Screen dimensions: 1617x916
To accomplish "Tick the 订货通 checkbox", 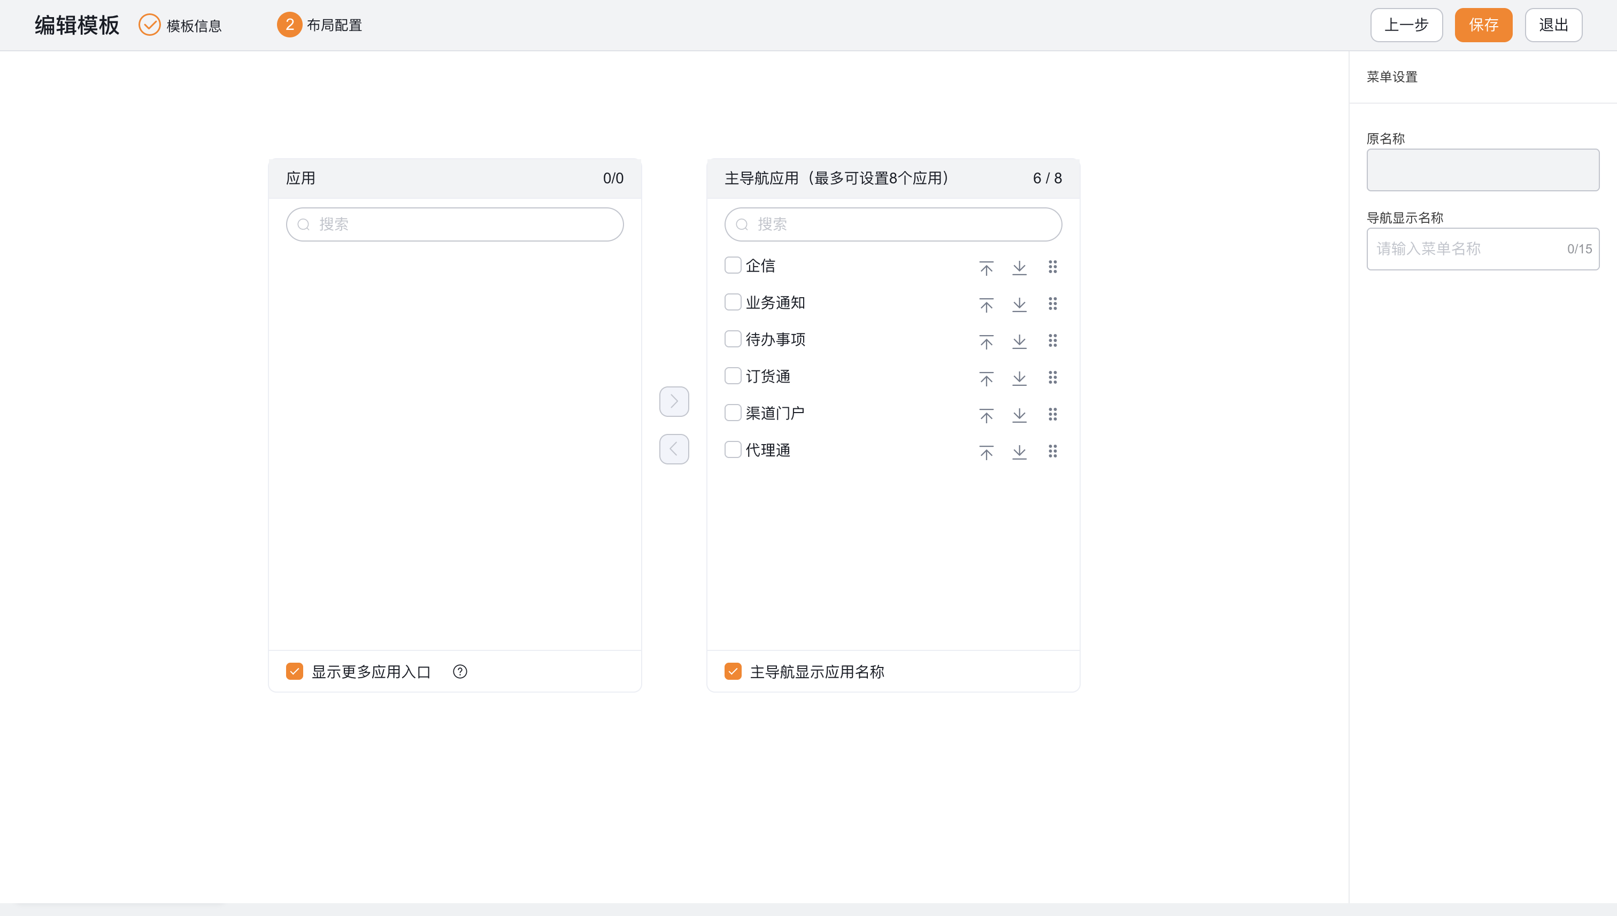I will point(733,376).
